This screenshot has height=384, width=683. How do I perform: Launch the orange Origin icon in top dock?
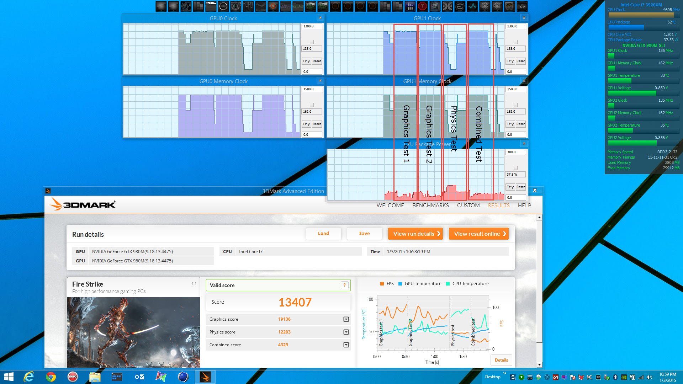coord(273,6)
